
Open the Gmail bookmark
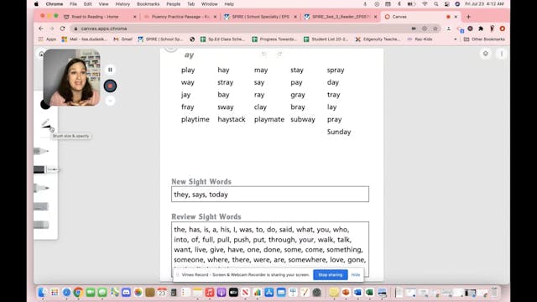tap(123, 39)
